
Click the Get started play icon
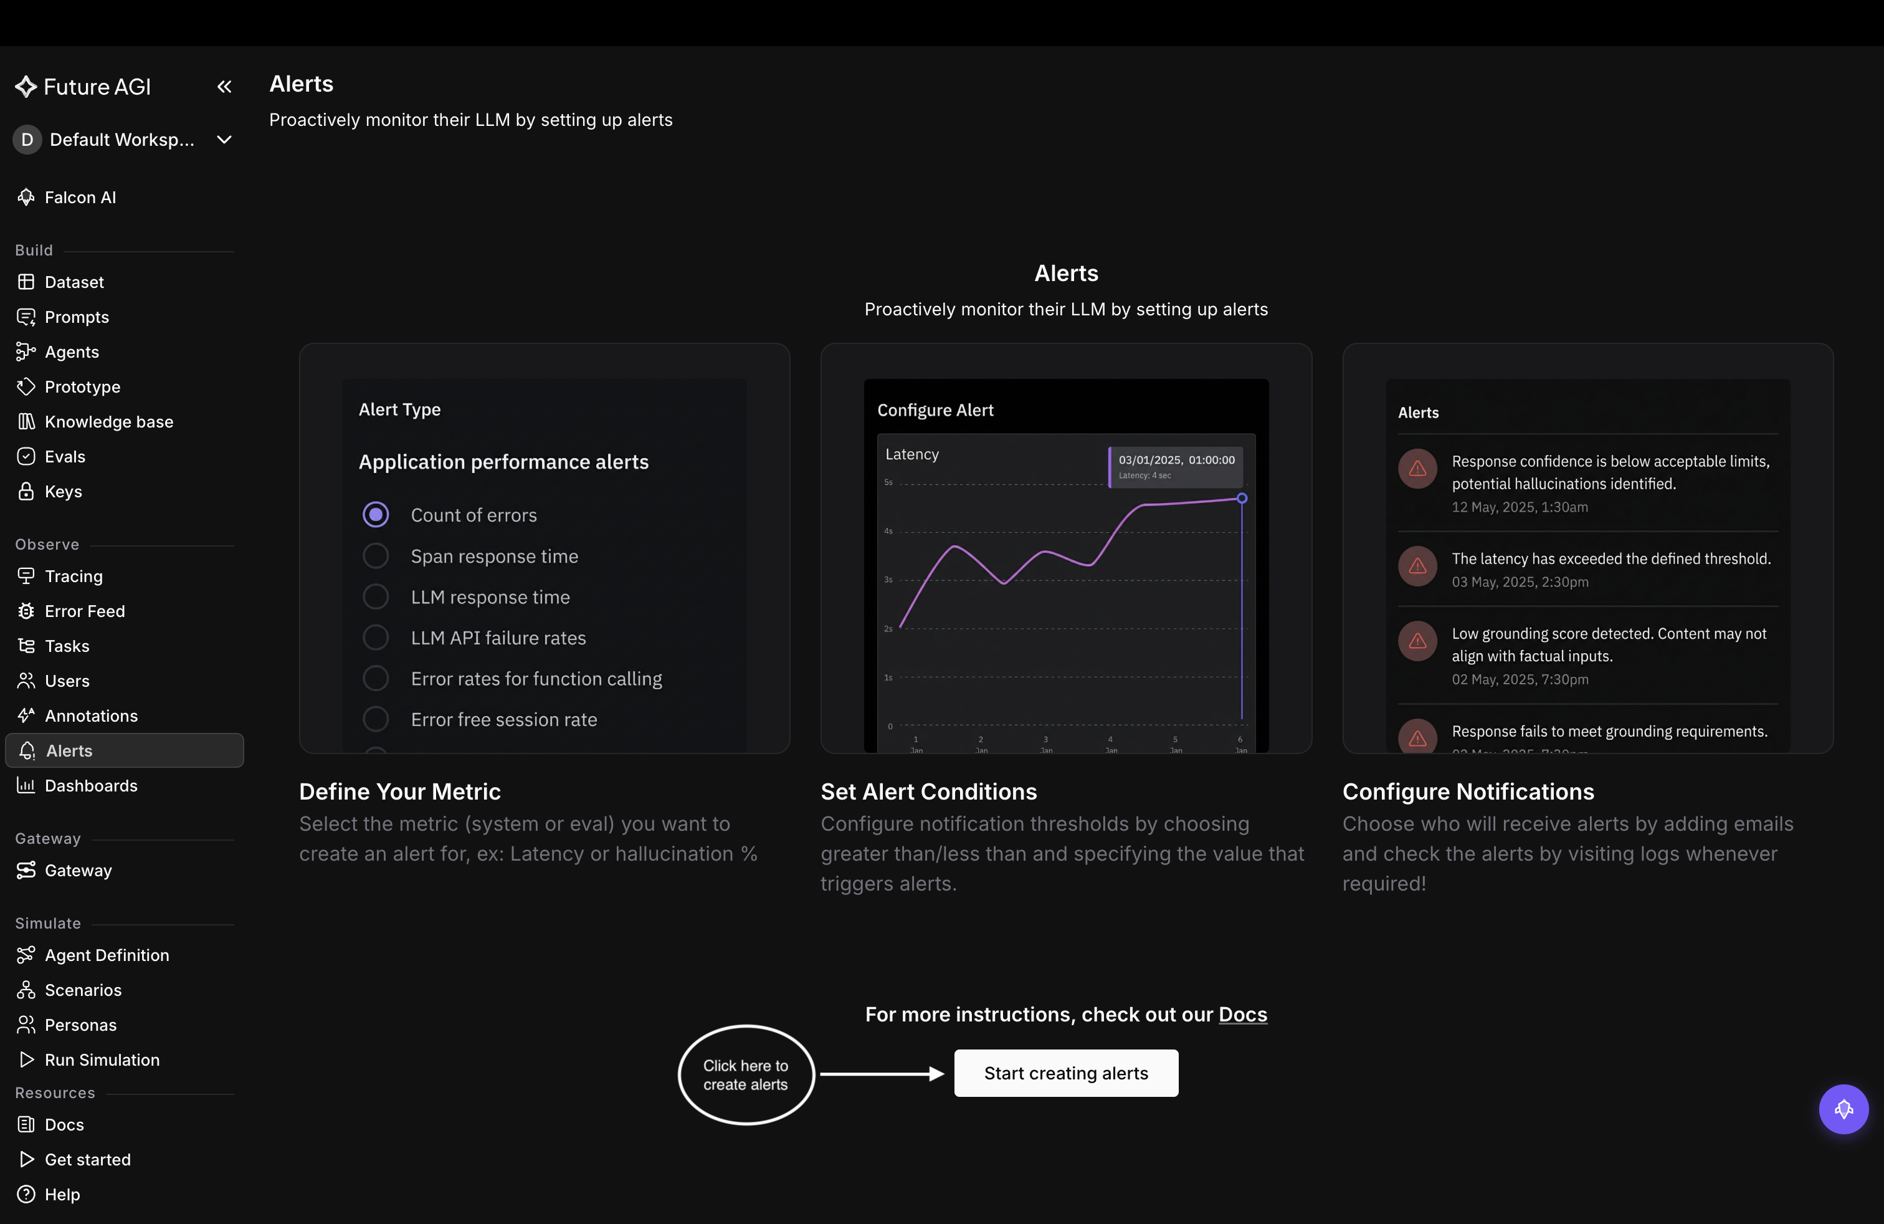(26, 1159)
